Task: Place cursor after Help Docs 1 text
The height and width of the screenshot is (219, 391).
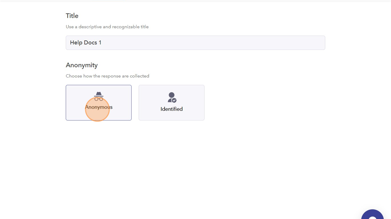Action: (x=102, y=43)
